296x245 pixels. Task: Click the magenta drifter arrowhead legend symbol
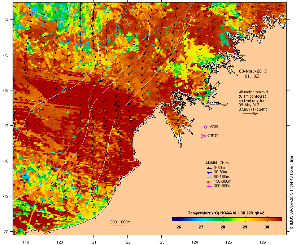[203, 136]
